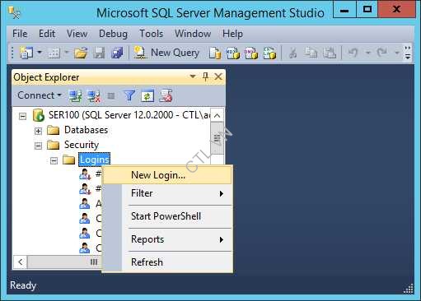Open the Debug menu
This screenshot has width=421, height=301.
(113, 34)
